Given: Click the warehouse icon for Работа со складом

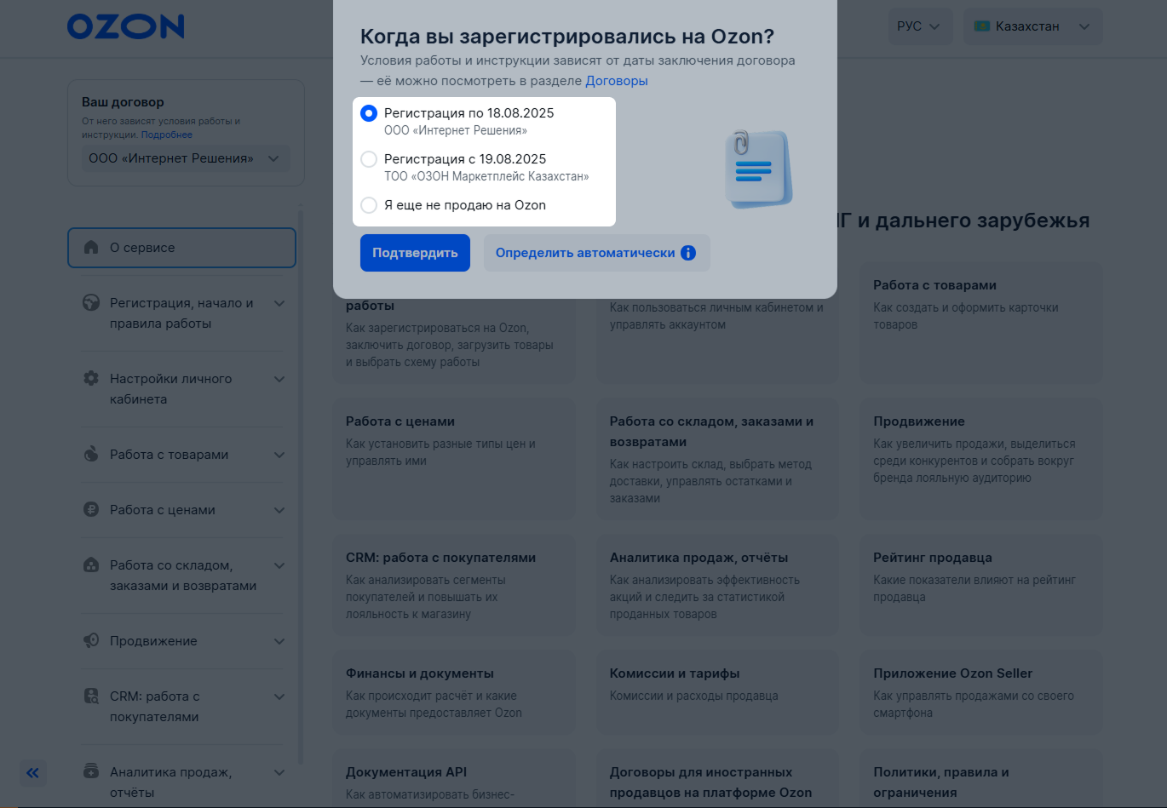Looking at the screenshot, I should [x=91, y=565].
